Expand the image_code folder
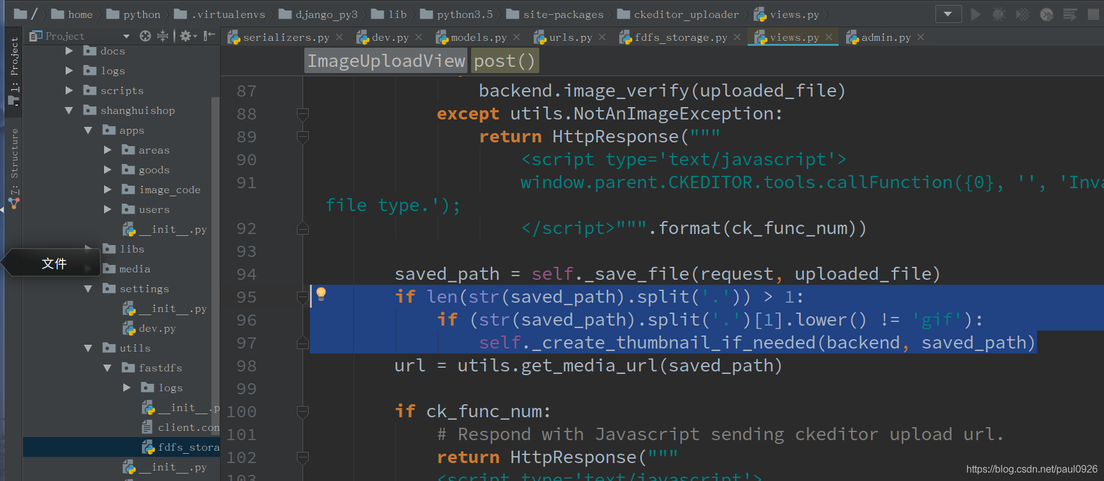 [108, 189]
